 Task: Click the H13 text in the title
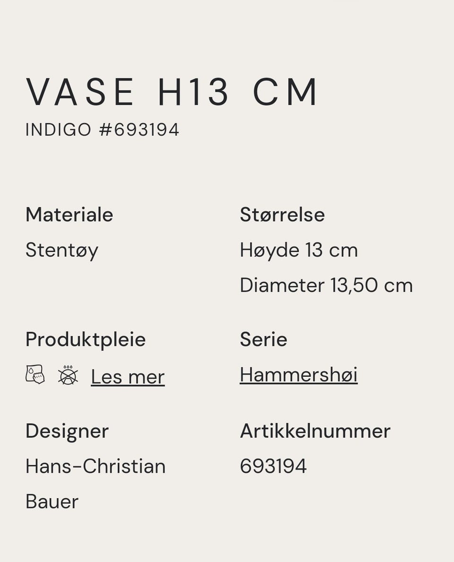point(193,92)
